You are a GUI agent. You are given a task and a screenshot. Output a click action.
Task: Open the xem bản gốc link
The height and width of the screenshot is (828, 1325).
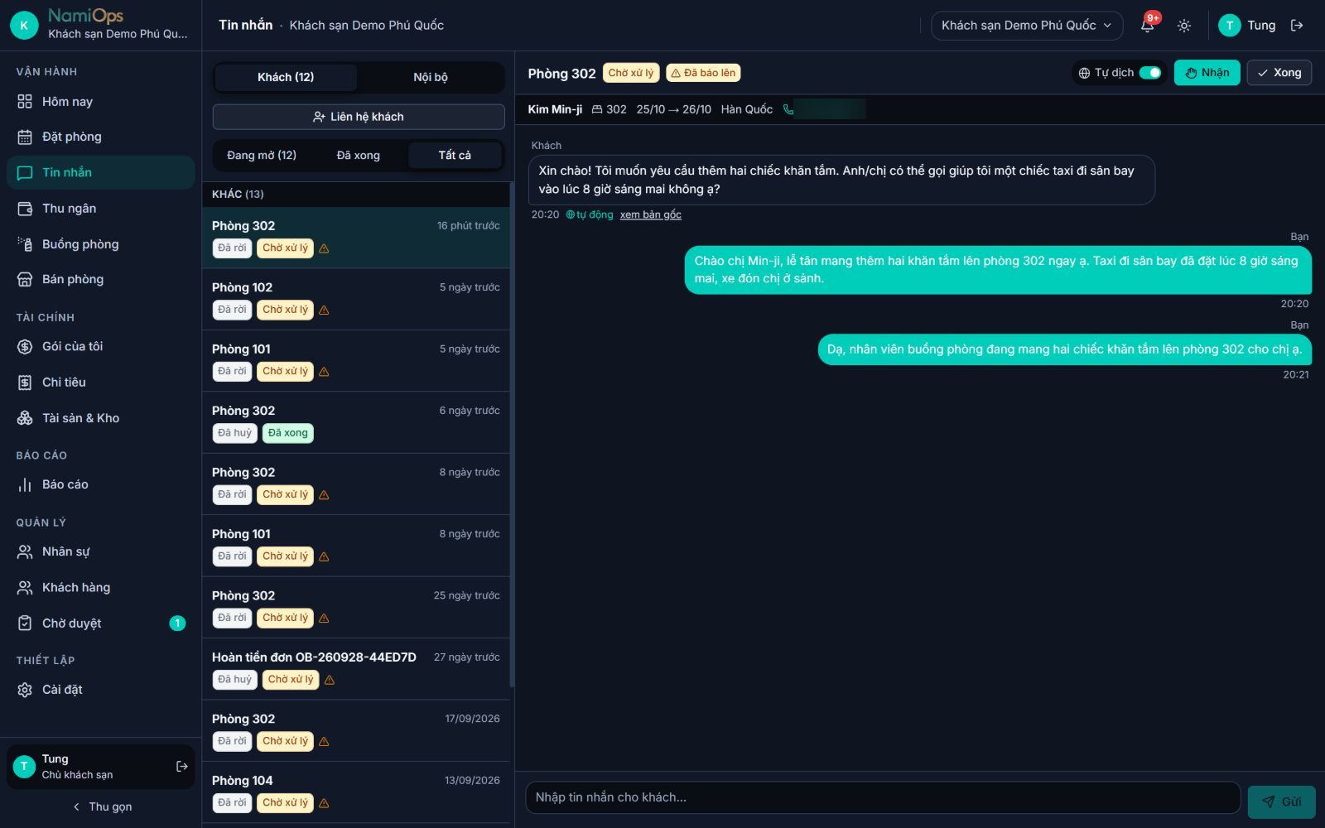[650, 215]
